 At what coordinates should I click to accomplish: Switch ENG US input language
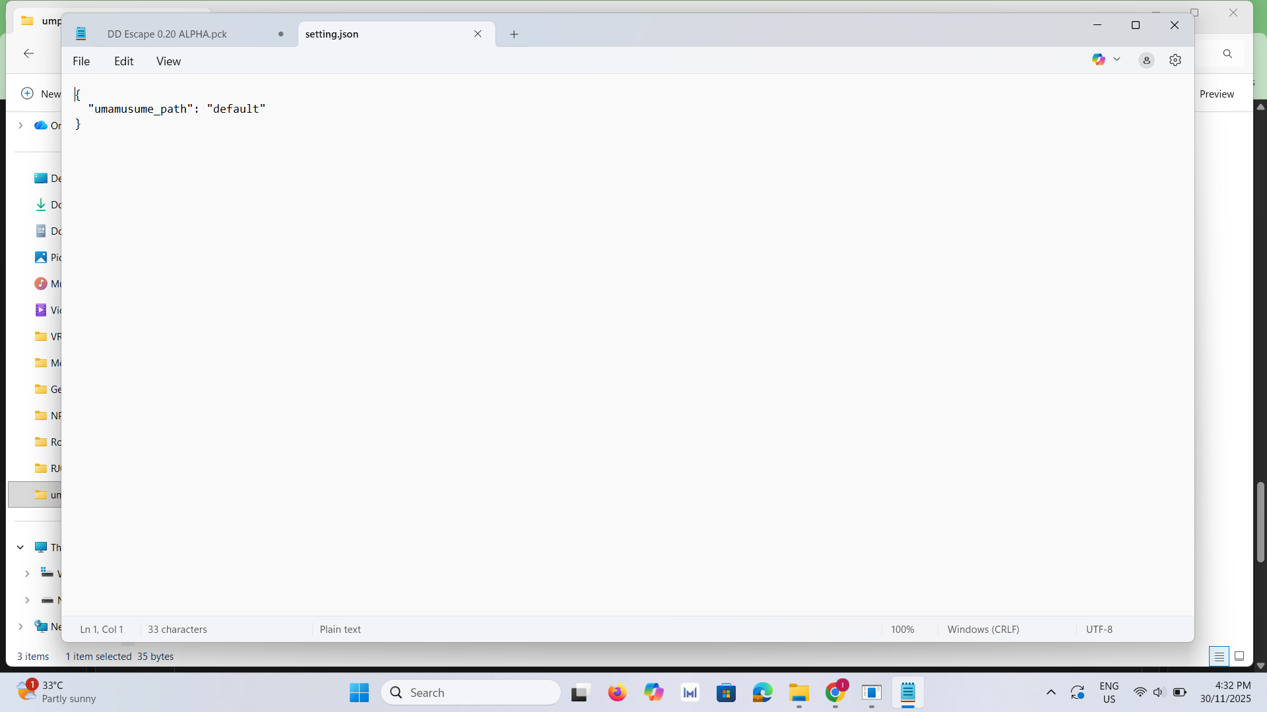point(1109,693)
